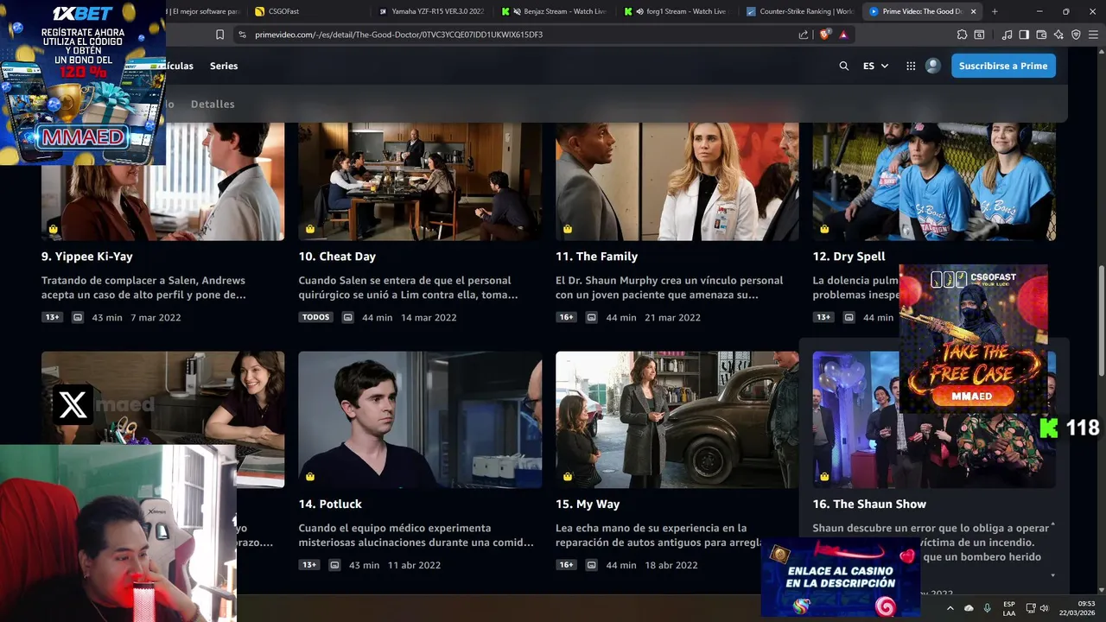Image resolution: width=1106 pixels, height=622 pixels.
Task: Open the profile avatar menu
Action: pyautogui.click(x=932, y=66)
